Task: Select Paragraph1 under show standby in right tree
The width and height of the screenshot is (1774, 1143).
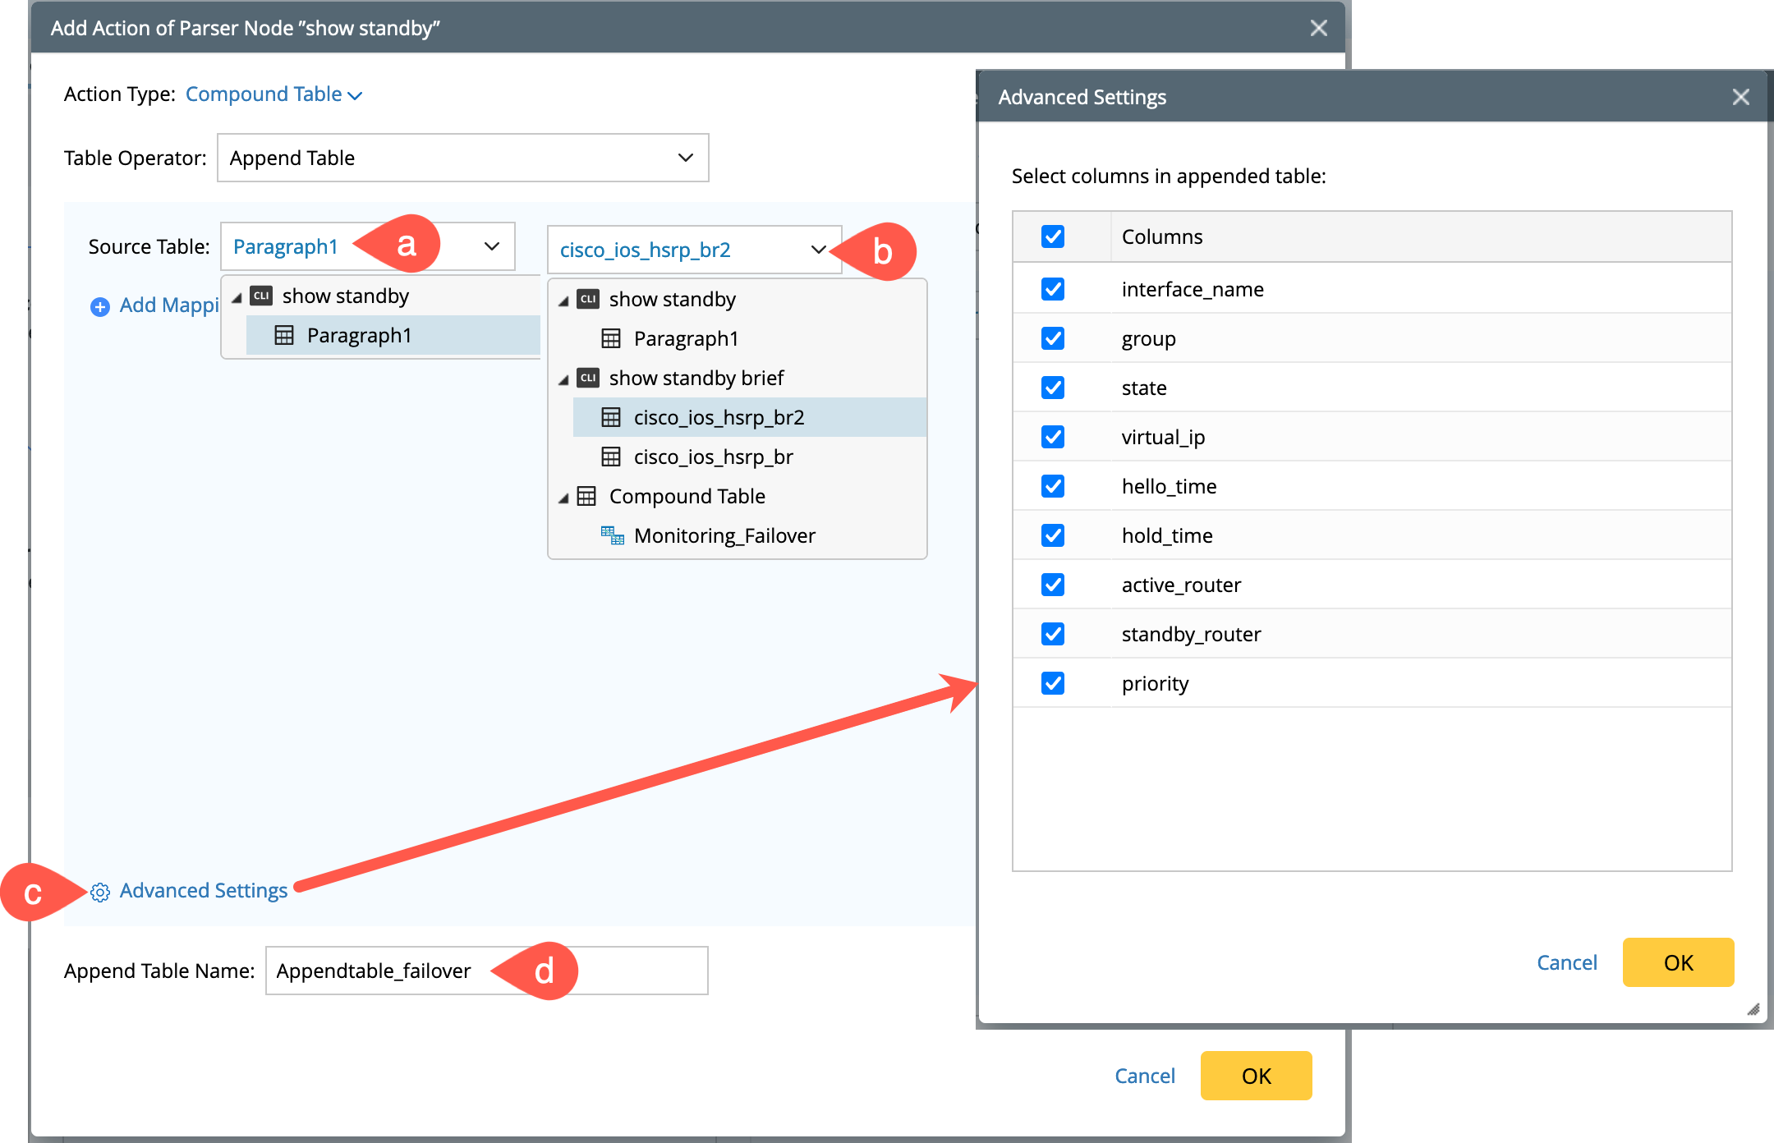Action: [686, 339]
